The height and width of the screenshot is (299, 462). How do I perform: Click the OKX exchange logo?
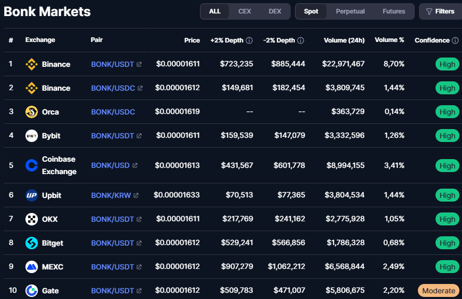point(32,219)
